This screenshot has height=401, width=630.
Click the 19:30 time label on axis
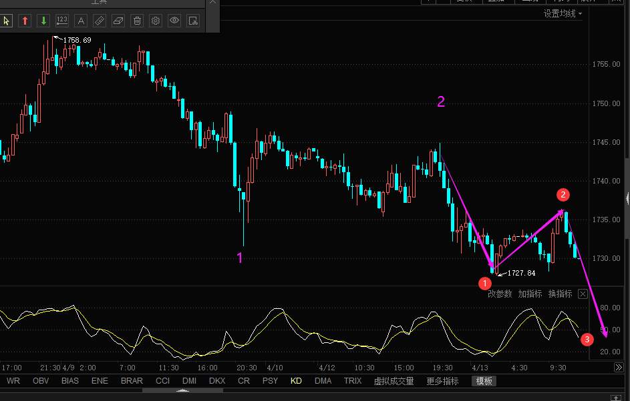point(442,368)
